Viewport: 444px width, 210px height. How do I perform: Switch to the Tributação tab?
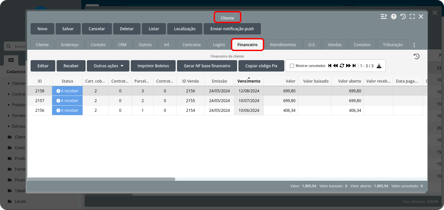pyautogui.click(x=393, y=45)
